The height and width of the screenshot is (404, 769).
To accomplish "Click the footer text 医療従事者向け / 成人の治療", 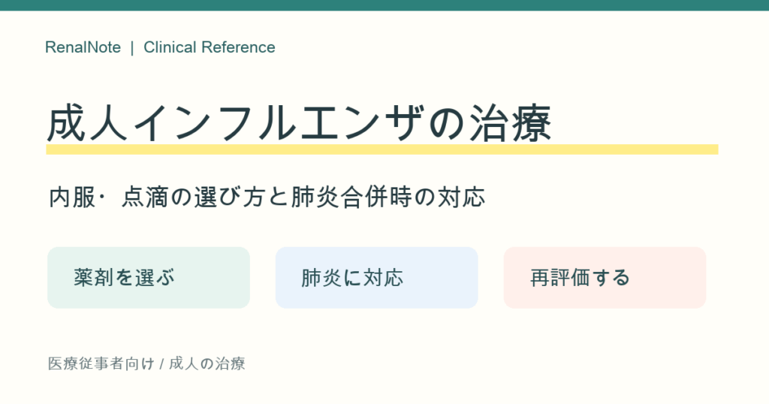I will tap(146, 363).
